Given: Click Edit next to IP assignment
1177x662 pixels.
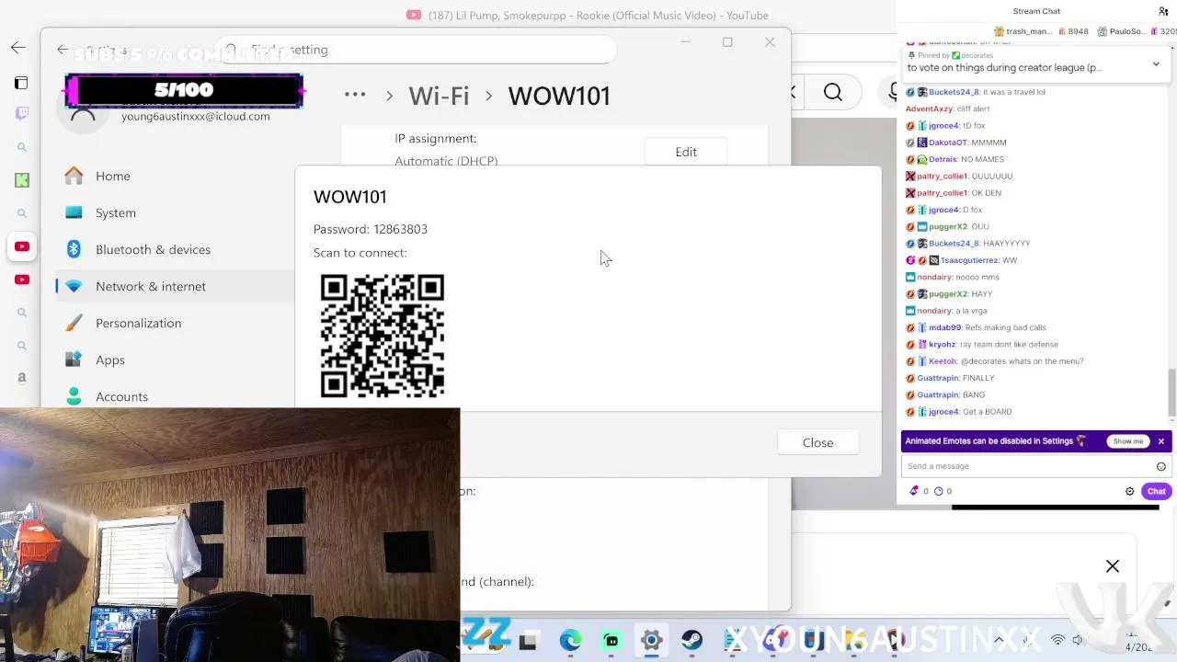Looking at the screenshot, I should tap(686, 152).
